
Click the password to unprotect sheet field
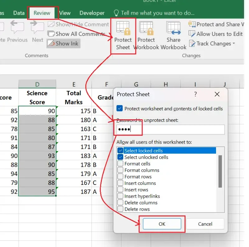171,130
